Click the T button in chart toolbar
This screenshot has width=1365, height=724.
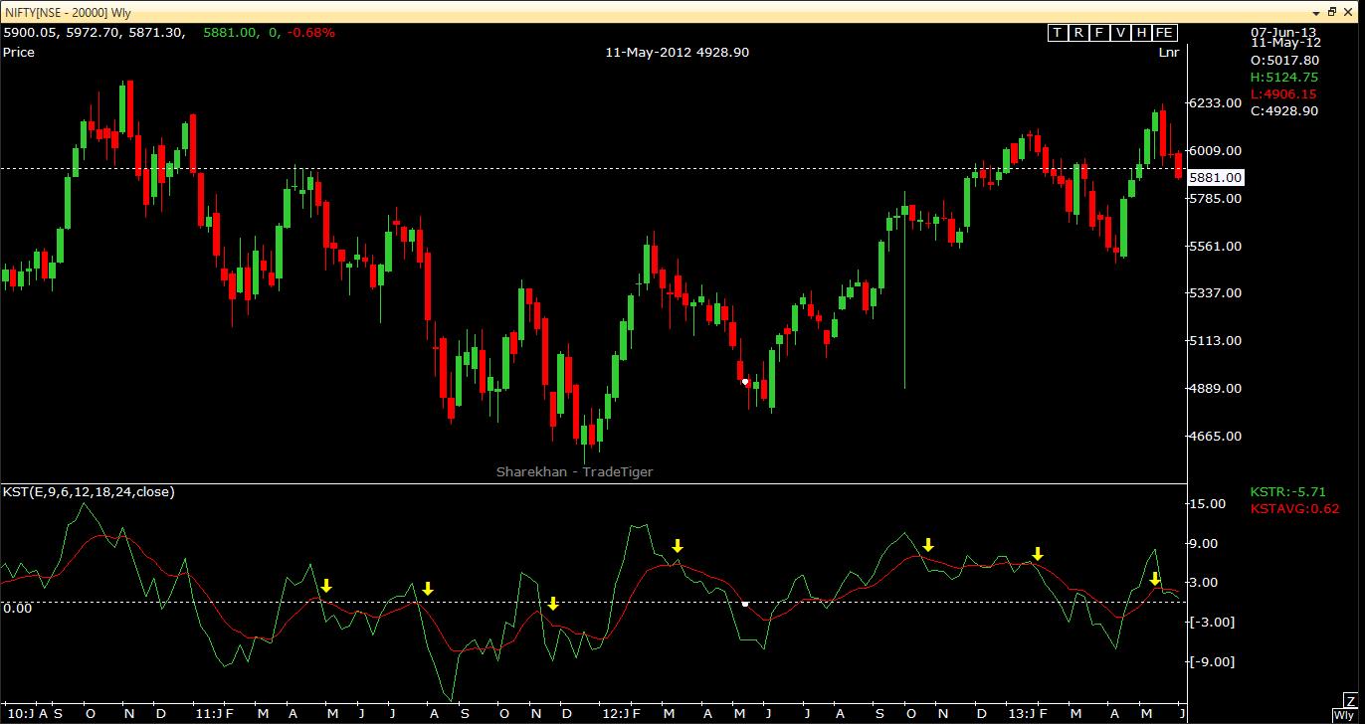(1058, 33)
